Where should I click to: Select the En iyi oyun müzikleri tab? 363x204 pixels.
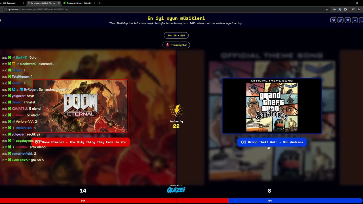click(x=44, y=3)
